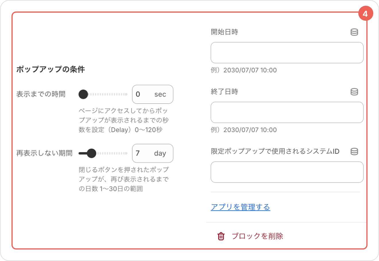Grab the 再表示しない期間 slider knob
This screenshot has width=379, height=261.
tap(91, 153)
